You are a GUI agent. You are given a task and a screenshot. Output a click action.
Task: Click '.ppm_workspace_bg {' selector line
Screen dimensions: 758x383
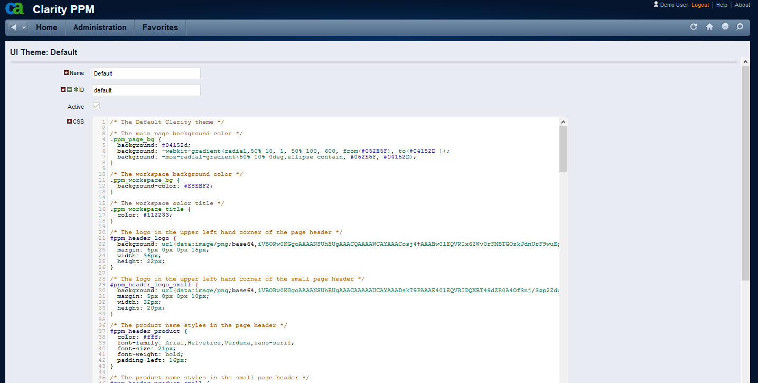[145, 180]
